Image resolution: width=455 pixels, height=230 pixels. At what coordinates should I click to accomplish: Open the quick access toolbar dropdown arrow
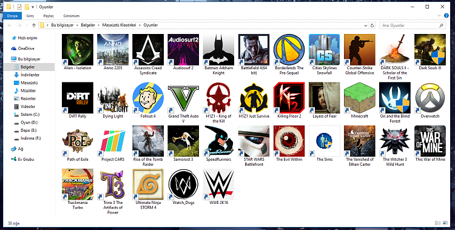click(x=33, y=7)
